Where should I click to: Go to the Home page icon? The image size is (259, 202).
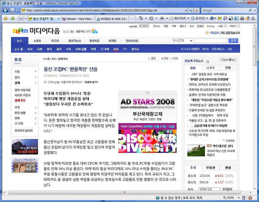tap(141, 18)
